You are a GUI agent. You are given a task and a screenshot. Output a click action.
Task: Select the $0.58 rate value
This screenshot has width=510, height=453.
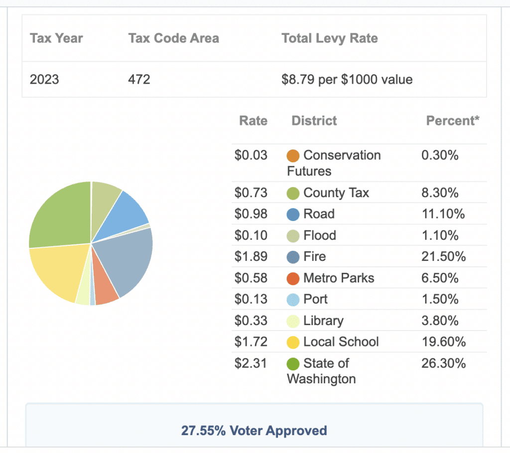[x=251, y=278]
